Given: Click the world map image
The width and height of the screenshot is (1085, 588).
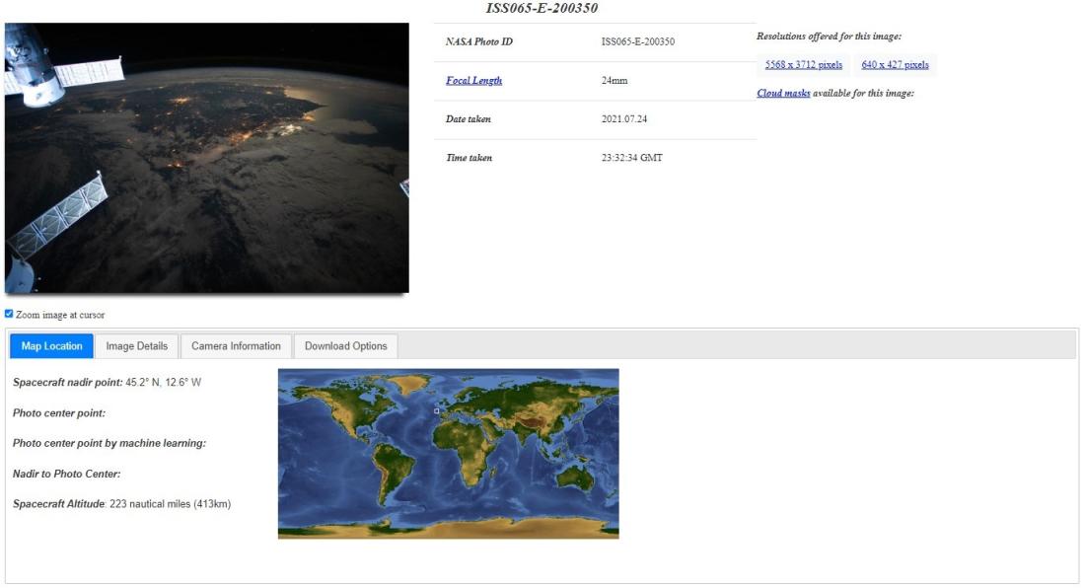Looking at the screenshot, I should 449,453.
